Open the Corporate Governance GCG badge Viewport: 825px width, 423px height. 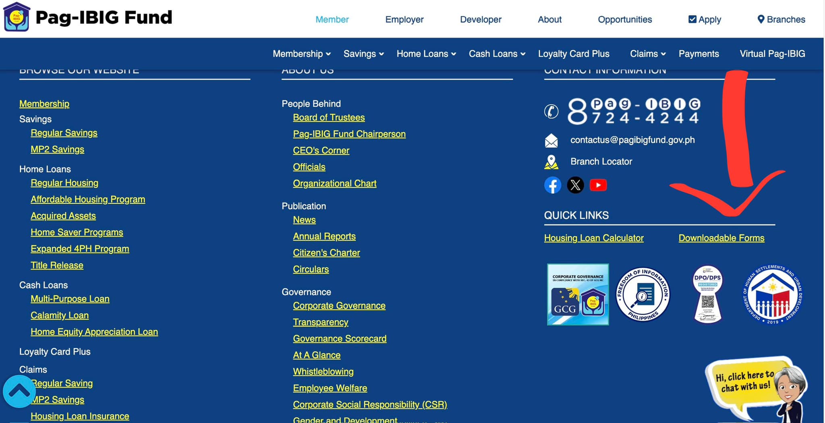coord(578,294)
